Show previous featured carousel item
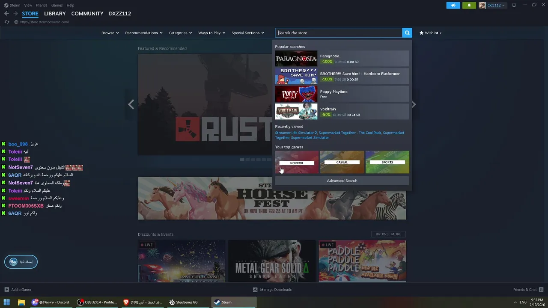The height and width of the screenshot is (308, 548). point(131,104)
